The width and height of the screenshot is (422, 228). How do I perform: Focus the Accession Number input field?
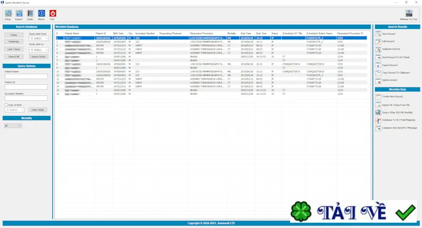(26, 98)
